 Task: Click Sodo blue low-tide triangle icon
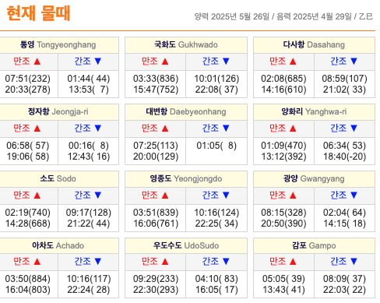click(98, 196)
